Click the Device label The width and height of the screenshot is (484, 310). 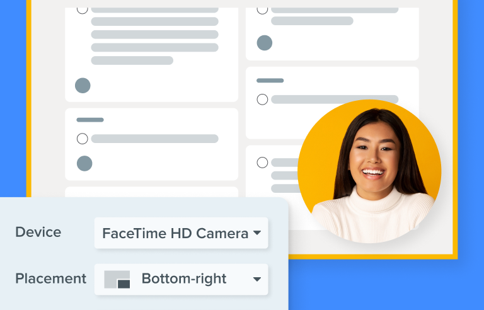click(x=38, y=233)
